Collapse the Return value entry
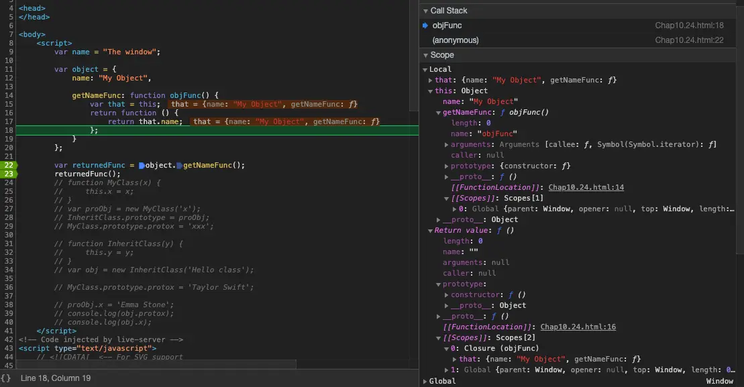 coord(430,231)
